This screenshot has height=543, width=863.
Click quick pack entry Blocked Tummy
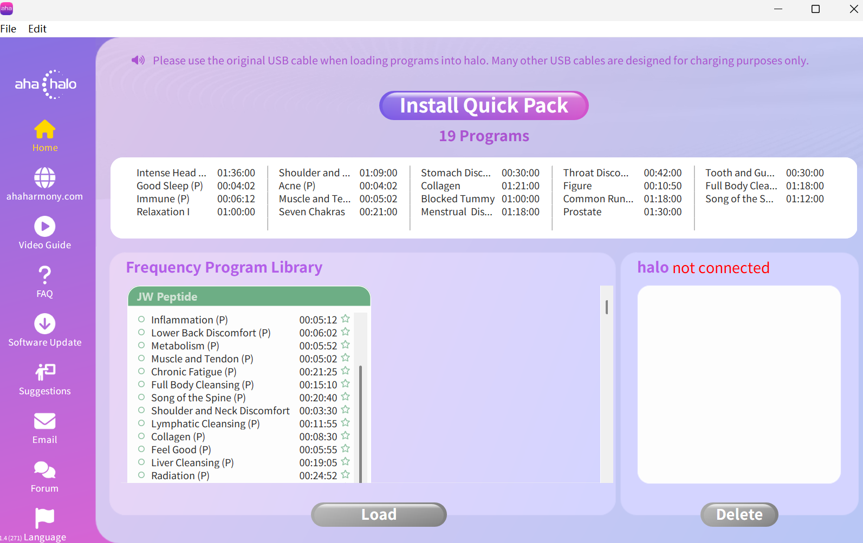coord(458,198)
